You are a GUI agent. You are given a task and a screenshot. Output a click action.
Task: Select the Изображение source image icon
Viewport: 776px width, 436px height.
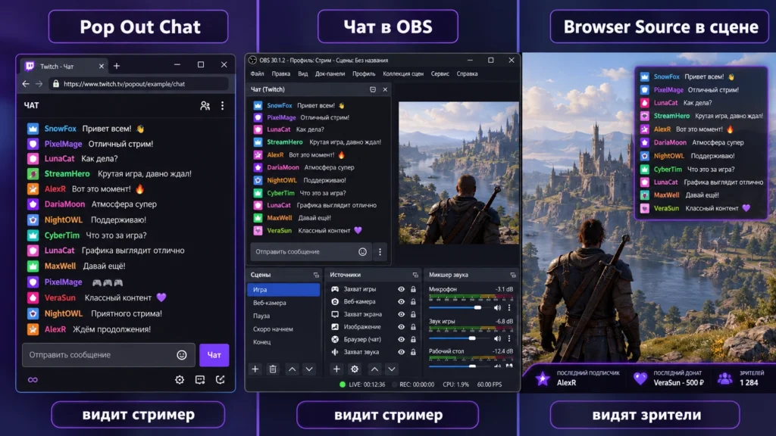pyautogui.click(x=335, y=327)
